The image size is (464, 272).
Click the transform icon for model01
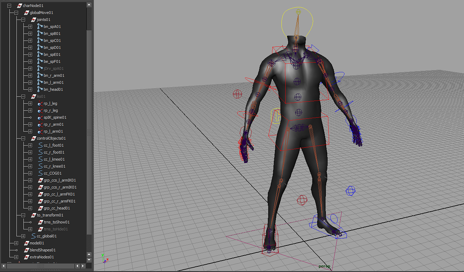pos(26,243)
